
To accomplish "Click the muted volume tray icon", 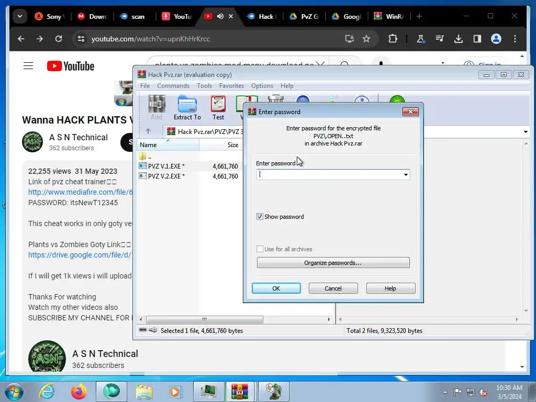I will tap(483, 392).
